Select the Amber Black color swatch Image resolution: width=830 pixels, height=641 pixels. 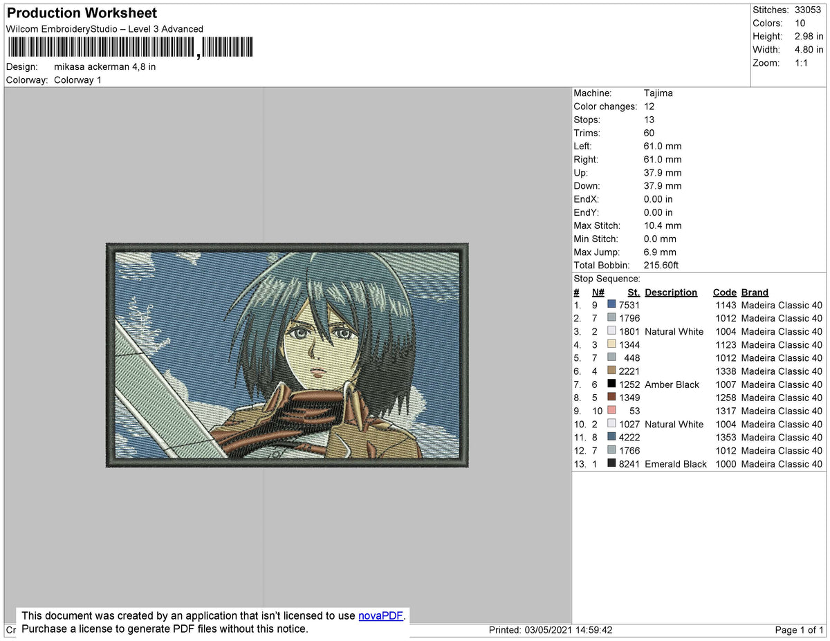(611, 384)
